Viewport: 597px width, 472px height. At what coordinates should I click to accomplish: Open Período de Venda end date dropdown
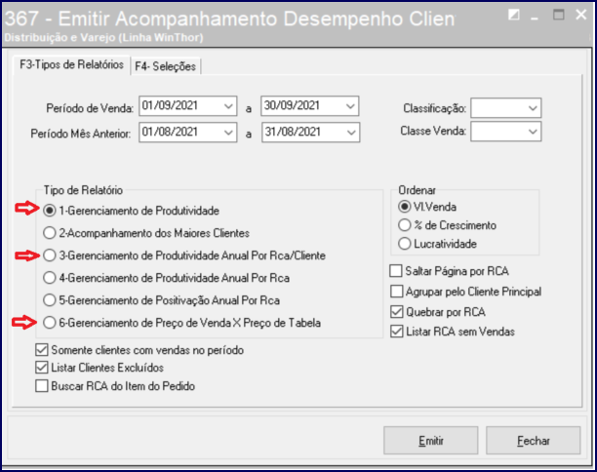pyautogui.click(x=350, y=106)
